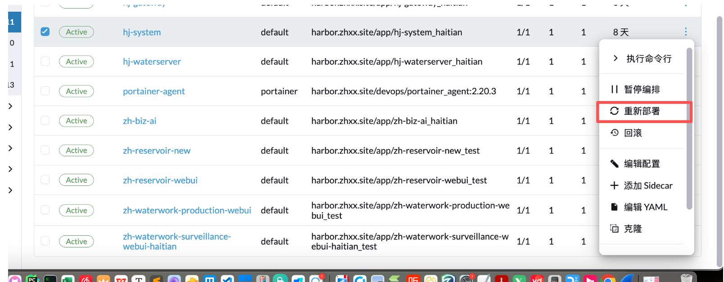Choose 回滚 from the context menu
The height and width of the screenshot is (282, 724).
pos(633,133)
